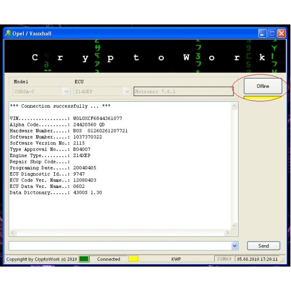Viewport: 291px width, 291px height.
Task: Click the yellow progress bar under Offline
Action: (263, 98)
